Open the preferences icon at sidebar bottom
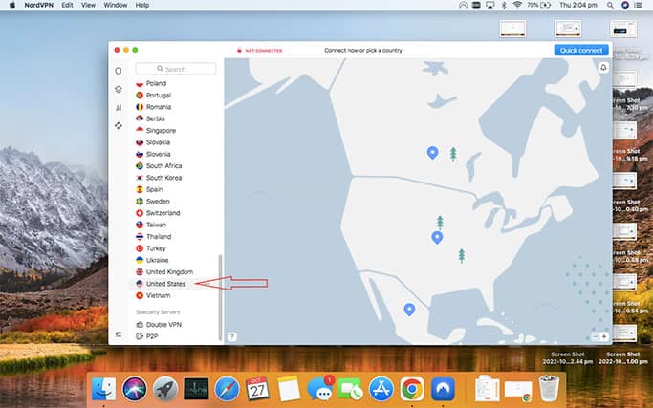 pos(119,334)
